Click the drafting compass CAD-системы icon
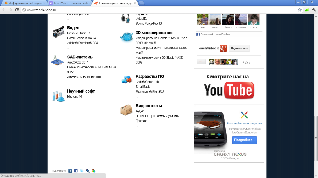 click(x=57, y=61)
